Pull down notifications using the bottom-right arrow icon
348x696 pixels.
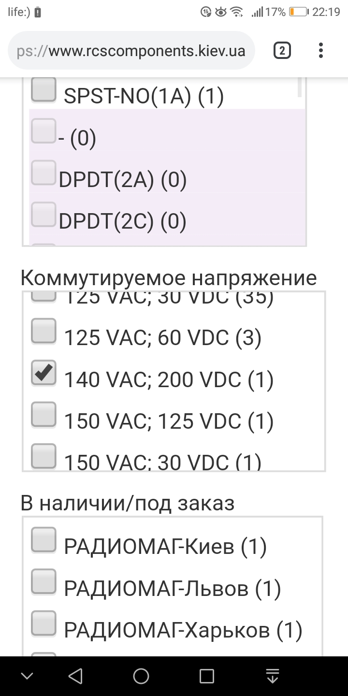(273, 676)
